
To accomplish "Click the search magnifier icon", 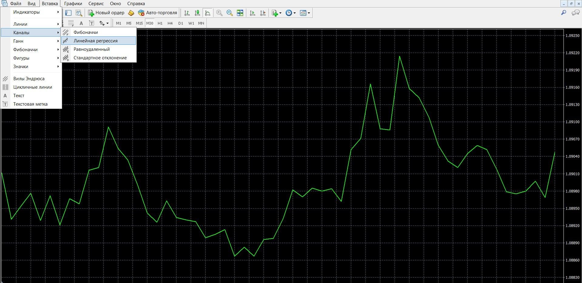I will [563, 13].
